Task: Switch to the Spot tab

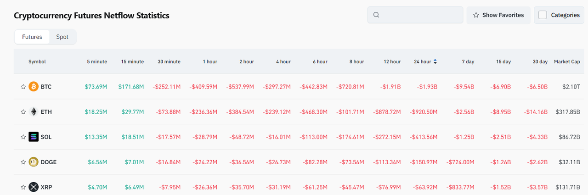Action: [62, 37]
